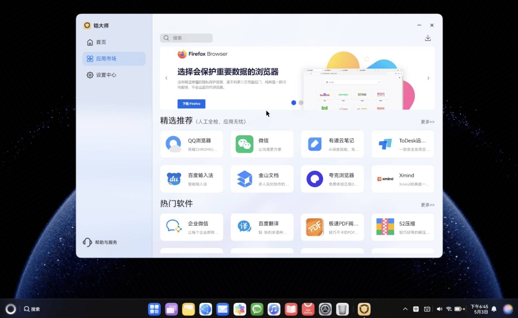Select the 极速PDF阅读器 app icon

click(x=315, y=227)
